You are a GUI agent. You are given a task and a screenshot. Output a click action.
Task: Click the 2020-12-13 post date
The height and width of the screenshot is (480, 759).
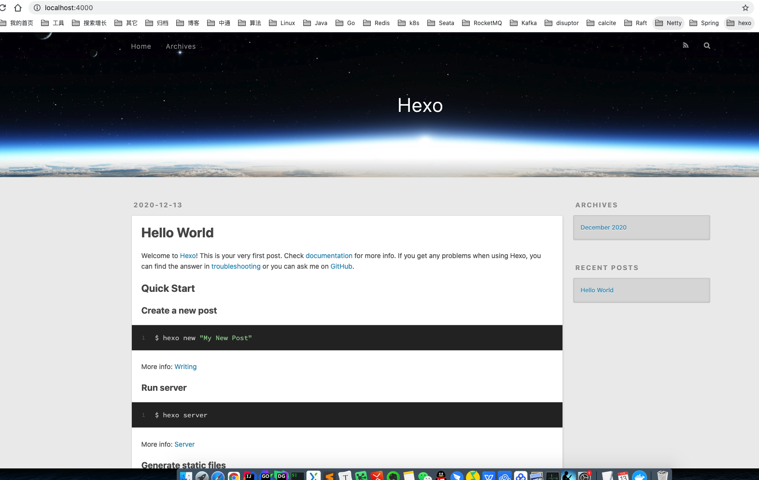coord(158,205)
